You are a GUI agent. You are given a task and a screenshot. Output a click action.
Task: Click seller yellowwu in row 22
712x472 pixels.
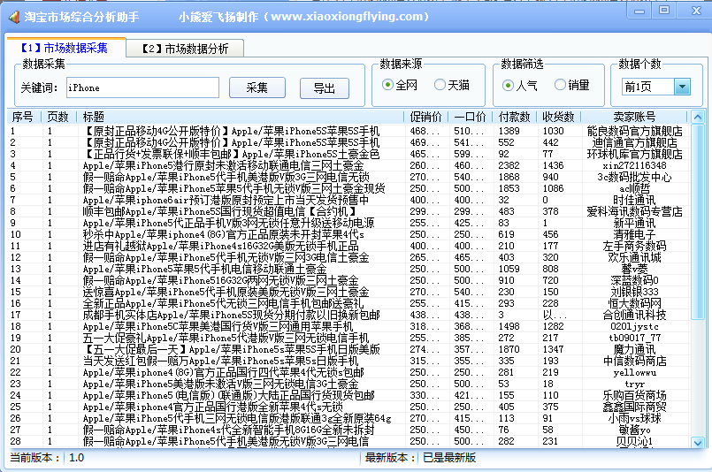coord(634,373)
